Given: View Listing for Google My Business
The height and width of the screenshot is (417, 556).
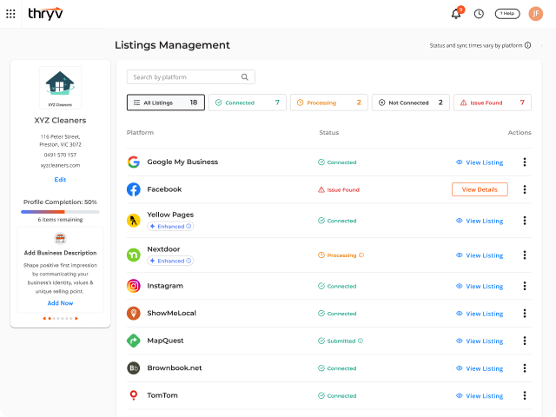Looking at the screenshot, I should click(x=480, y=162).
